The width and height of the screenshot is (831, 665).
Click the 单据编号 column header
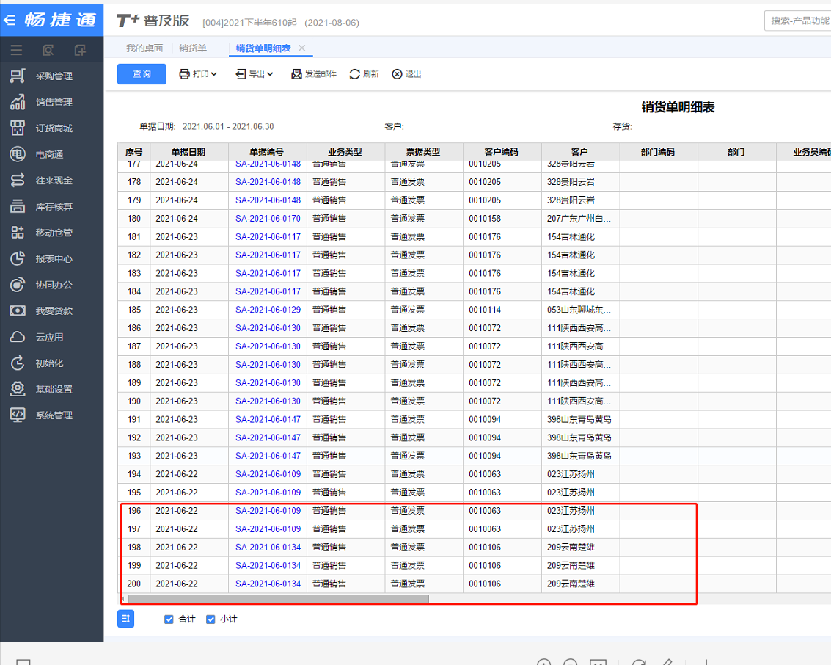pyautogui.click(x=267, y=152)
